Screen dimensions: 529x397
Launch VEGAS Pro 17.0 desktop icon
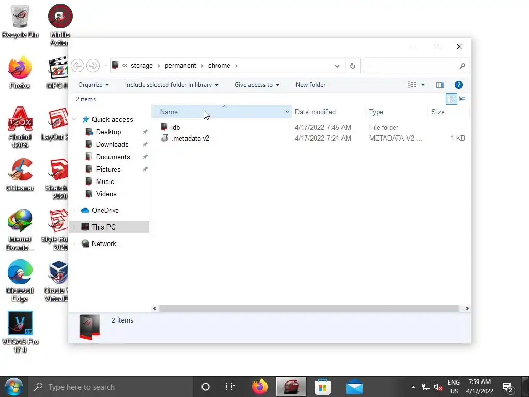(20, 332)
